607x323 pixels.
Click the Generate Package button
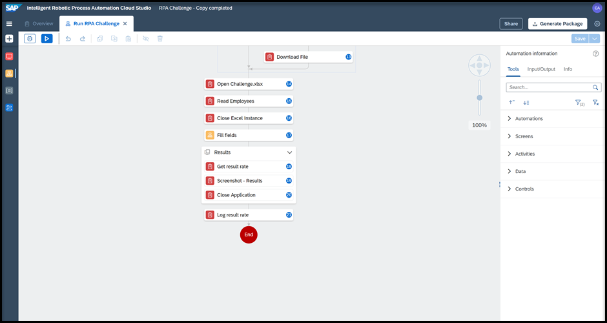(558, 24)
